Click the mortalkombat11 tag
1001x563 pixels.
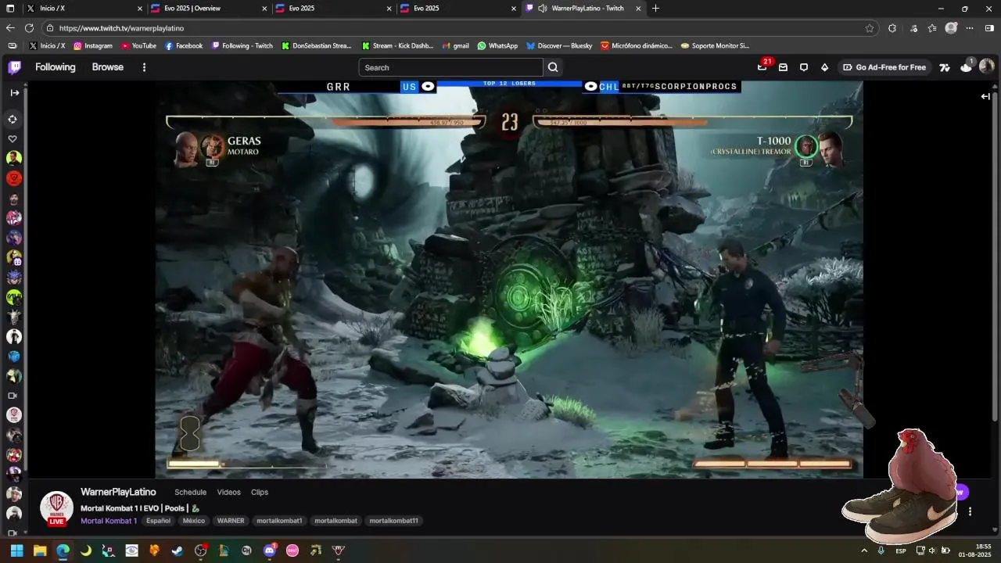click(394, 521)
